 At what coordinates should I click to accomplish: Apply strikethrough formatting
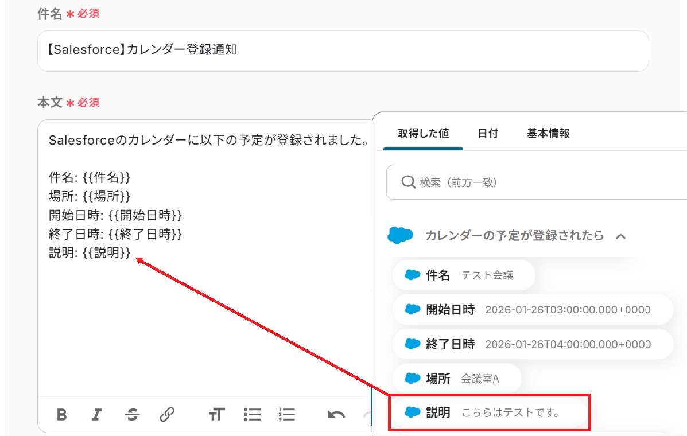[x=132, y=414]
